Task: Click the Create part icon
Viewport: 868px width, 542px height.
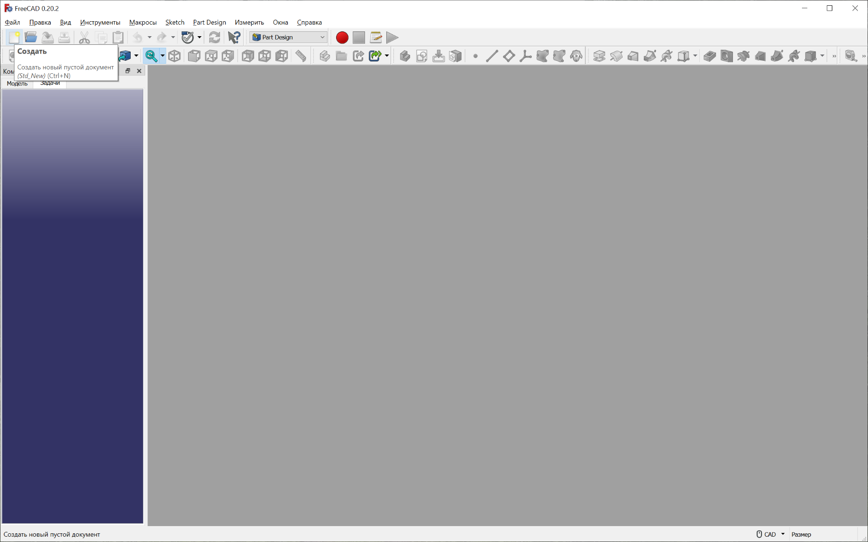Action: click(x=325, y=56)
